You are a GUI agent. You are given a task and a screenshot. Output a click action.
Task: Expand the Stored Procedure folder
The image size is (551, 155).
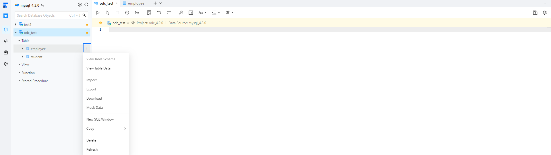click(19, 81)
